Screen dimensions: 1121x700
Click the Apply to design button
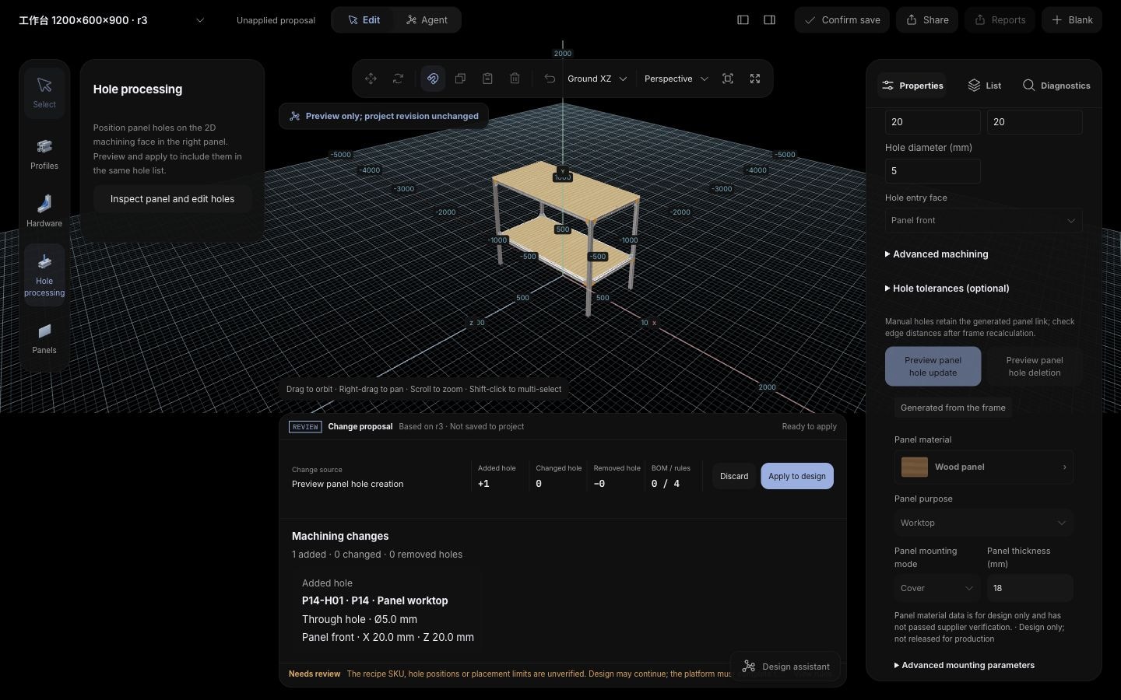(x=797, y=476)
